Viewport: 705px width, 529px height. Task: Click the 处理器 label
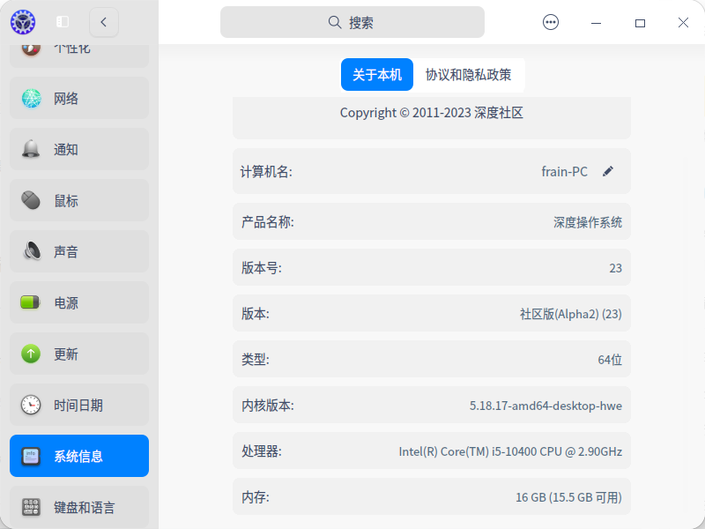click(x=262, y=451)
